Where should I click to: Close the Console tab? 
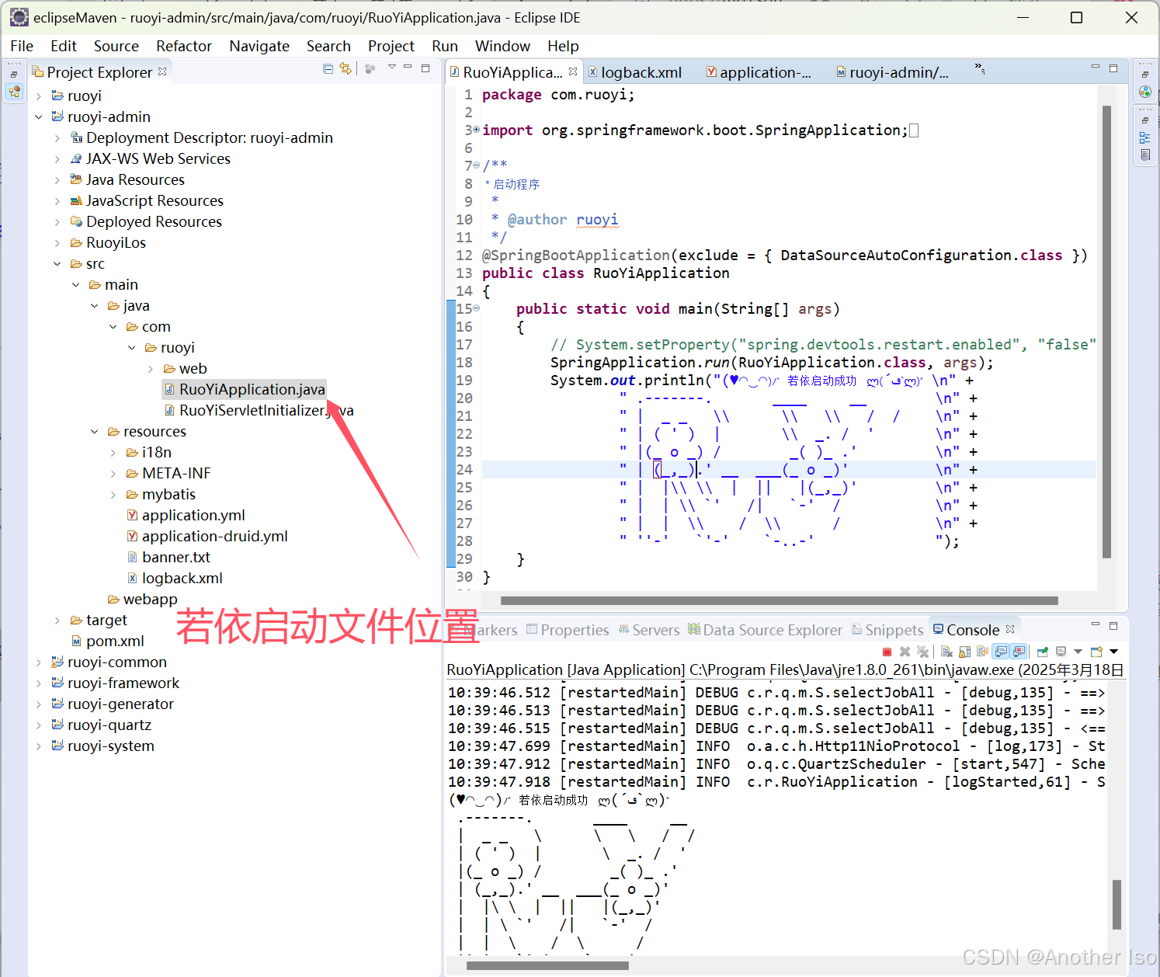[1010, 629]
